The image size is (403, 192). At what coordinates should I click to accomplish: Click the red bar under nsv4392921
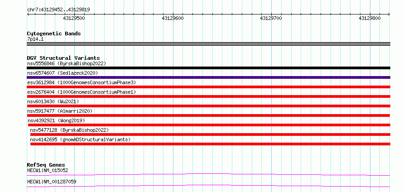pyautogui.click(x=209, y=125)
